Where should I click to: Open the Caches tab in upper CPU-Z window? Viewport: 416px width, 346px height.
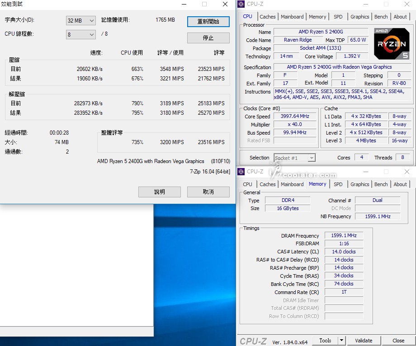coord(267,17)
